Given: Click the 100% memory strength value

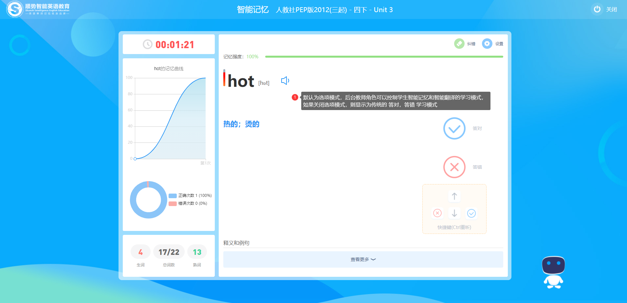Looking at the screenshot, I should (252, 57).
